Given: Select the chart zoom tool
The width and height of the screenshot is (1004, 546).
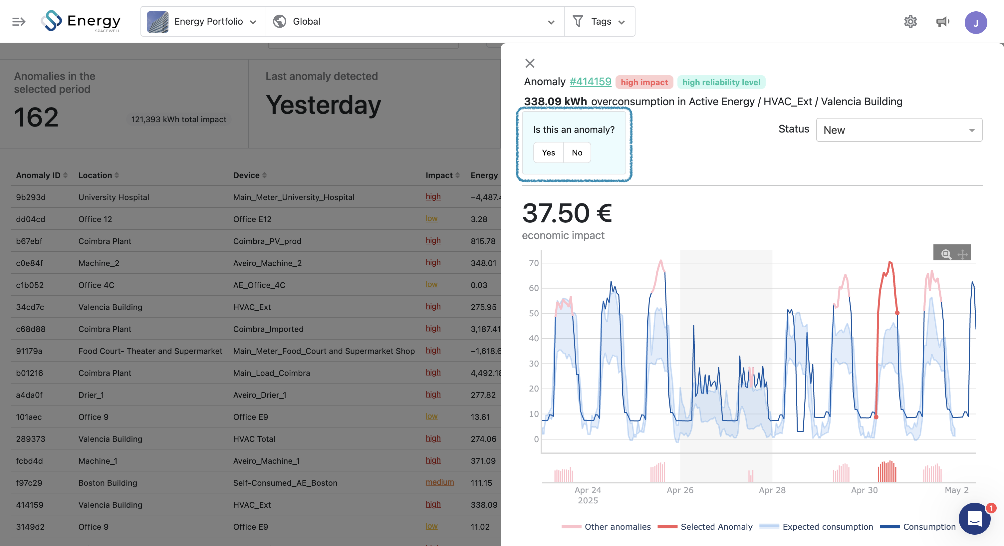Looking at the screenshot, I should point(945,254).
